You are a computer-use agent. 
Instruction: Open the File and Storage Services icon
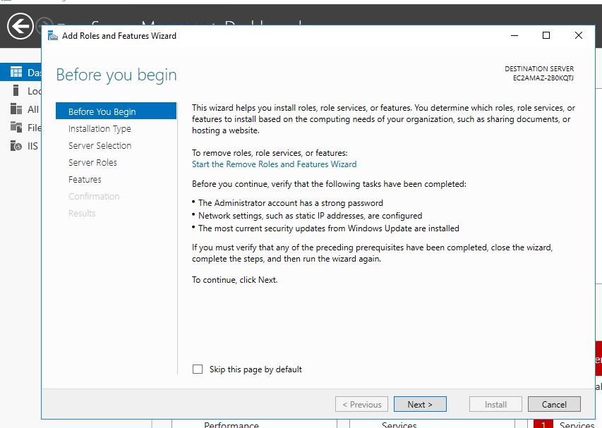[16, 128]
